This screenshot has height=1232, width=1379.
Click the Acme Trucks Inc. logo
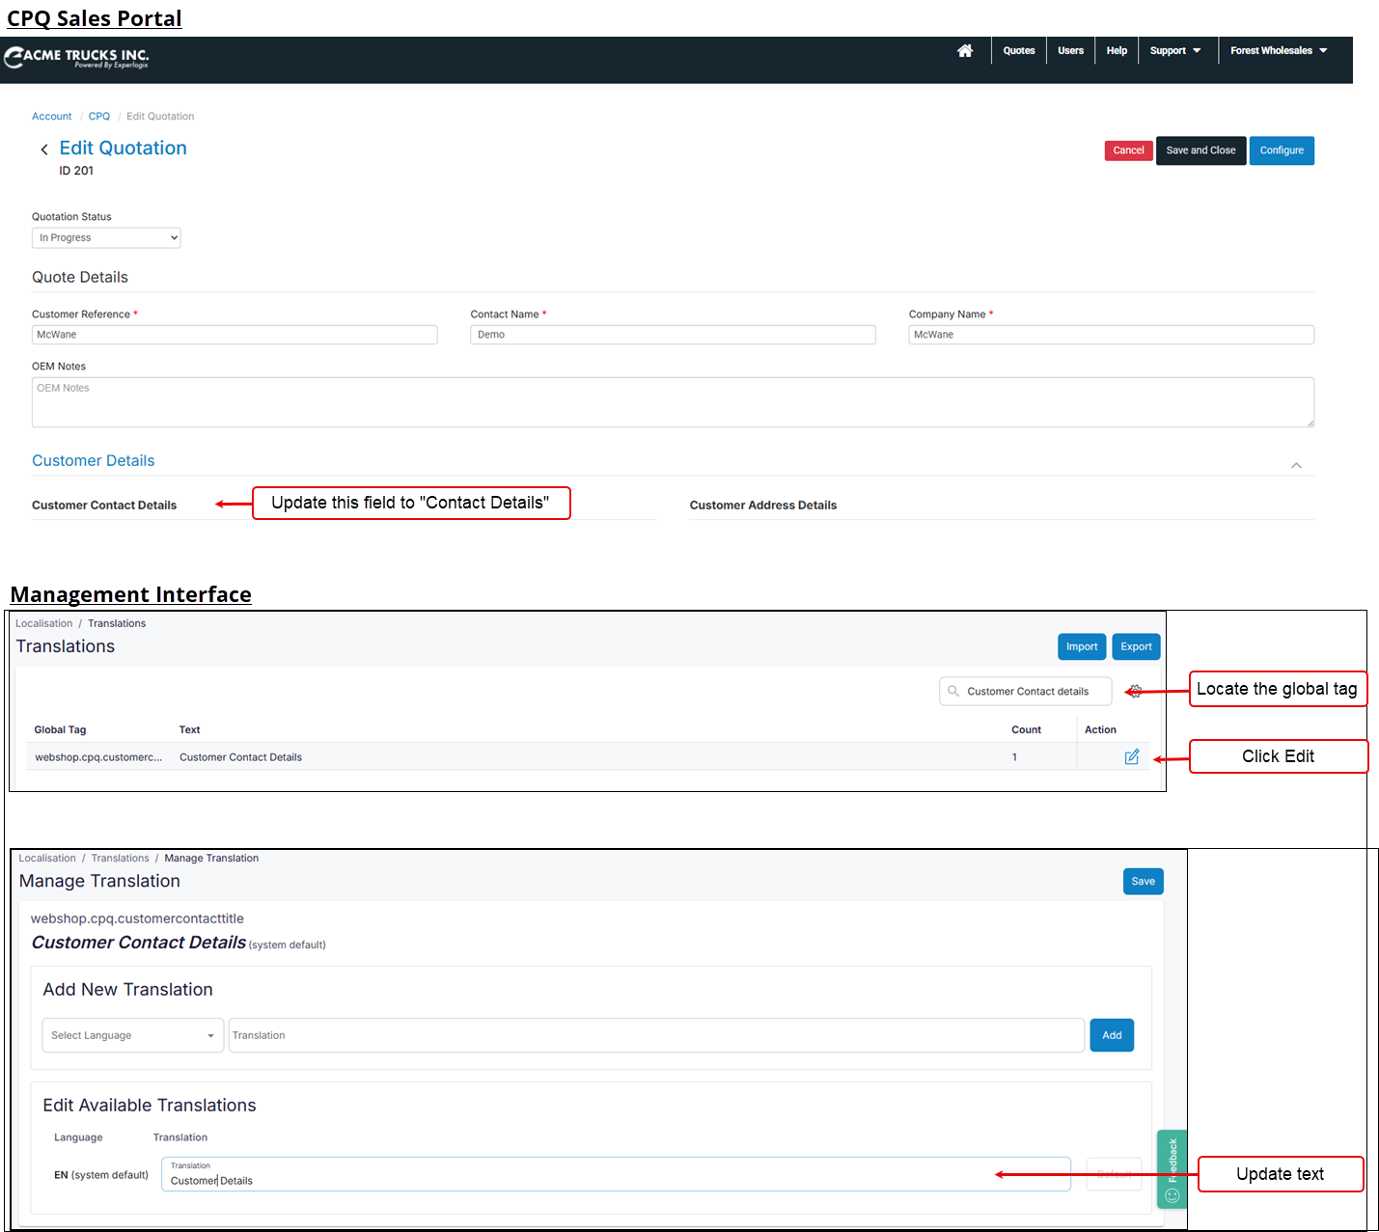click(77, 58)
